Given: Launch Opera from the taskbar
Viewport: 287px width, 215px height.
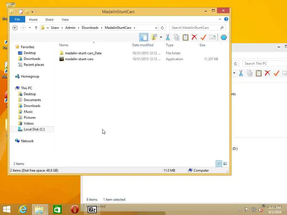Looking at the screenshot, I should pyautogui.click(x=75, y=209).
